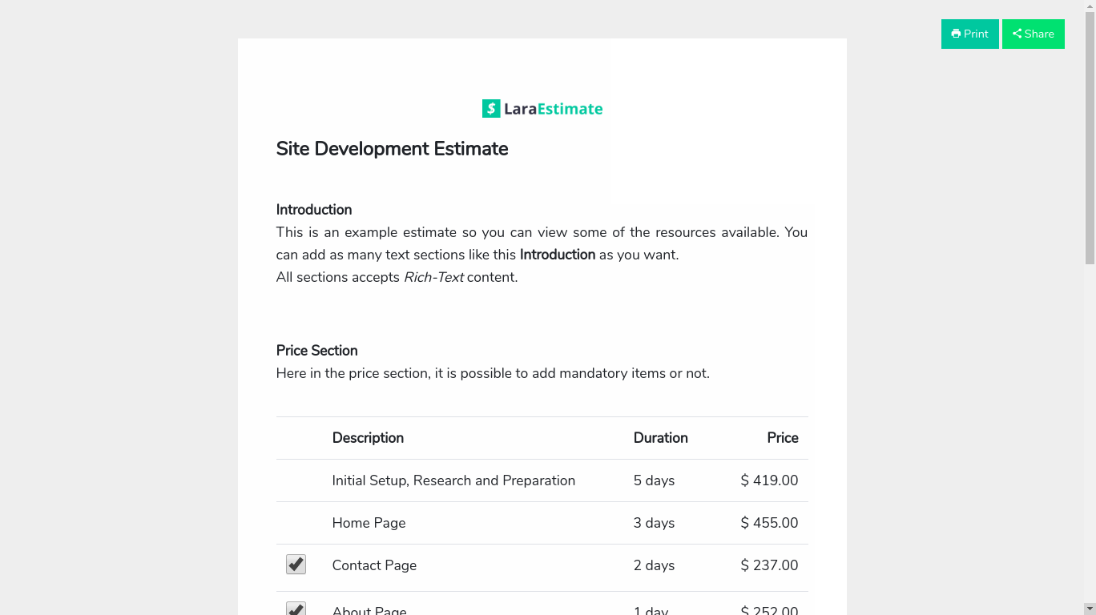The width and height of the screenshot is (1096, 615).
Task: Click the printer icon inside the Print button
Action: pyautogui.click(x=957, y=34)
